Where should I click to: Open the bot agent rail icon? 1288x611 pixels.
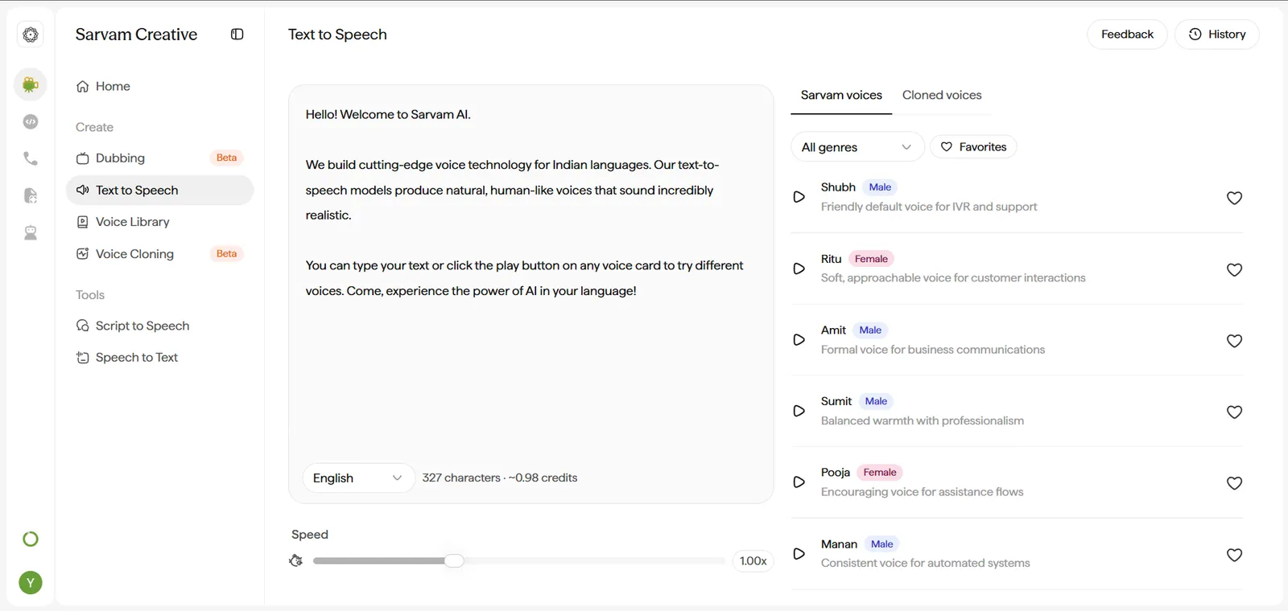(x=31, y=233)
